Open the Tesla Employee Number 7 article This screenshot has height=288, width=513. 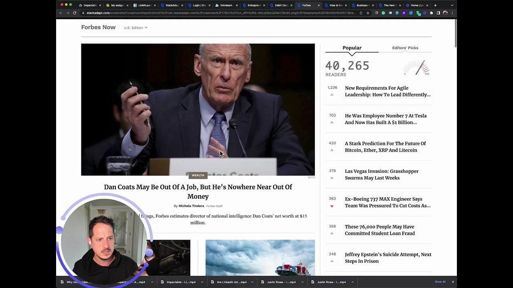pos(386,119)
